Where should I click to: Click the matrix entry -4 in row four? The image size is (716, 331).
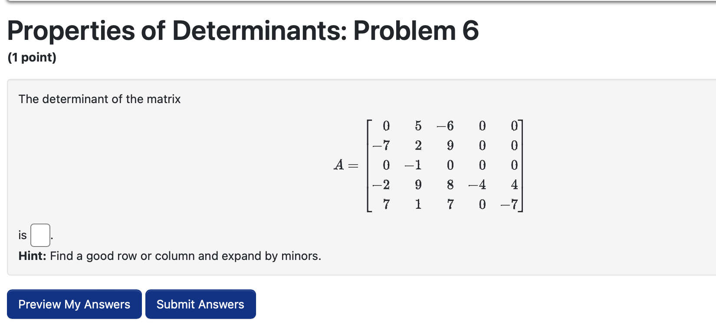(477, 185)
